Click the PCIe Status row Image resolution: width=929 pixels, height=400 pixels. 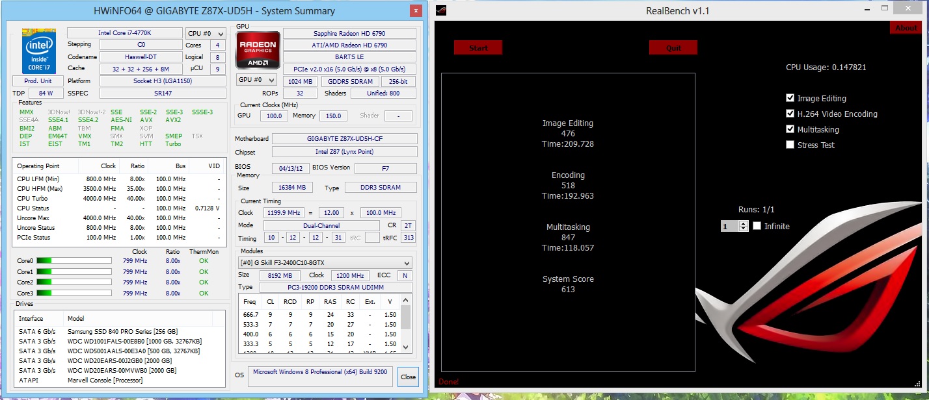point(119,237)
